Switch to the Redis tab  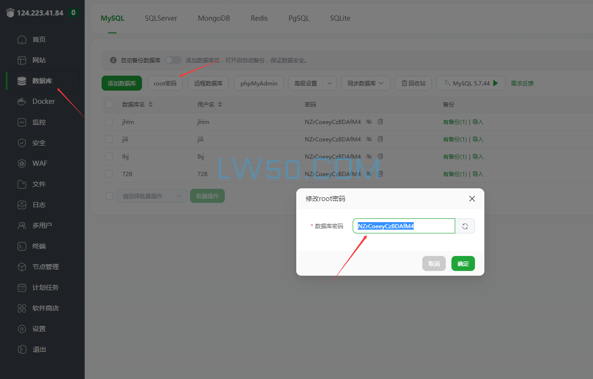[x=259, y=18]
